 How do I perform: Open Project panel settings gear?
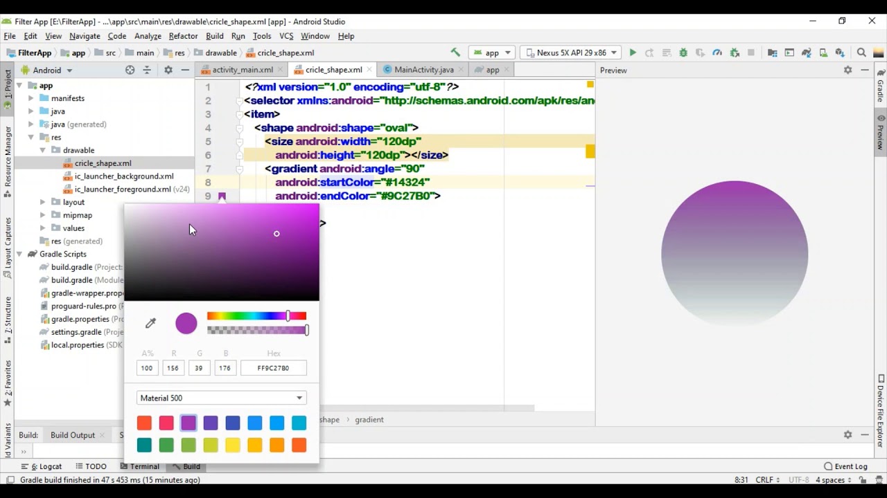pos(168,70)
